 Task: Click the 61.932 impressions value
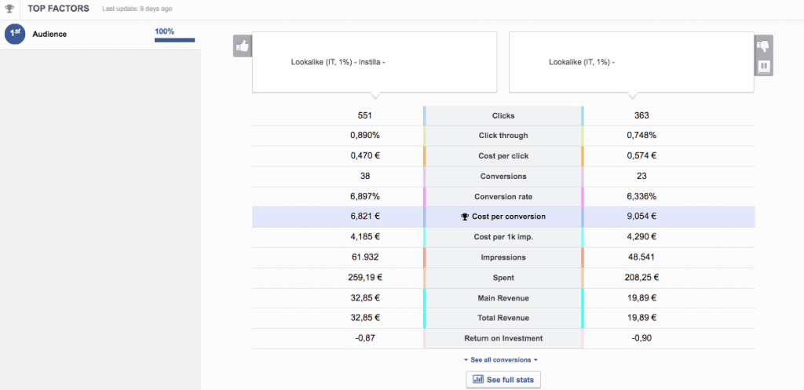(x=364, y=257)
